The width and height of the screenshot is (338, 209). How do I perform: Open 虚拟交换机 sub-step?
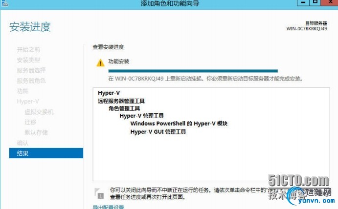[39, 112]
